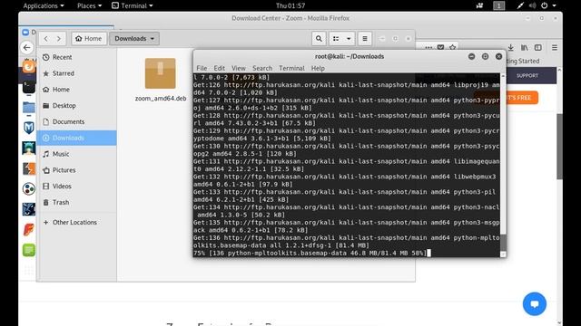
Task: Open Show Applications grid in the dock
Action: [x=28, y=271]
